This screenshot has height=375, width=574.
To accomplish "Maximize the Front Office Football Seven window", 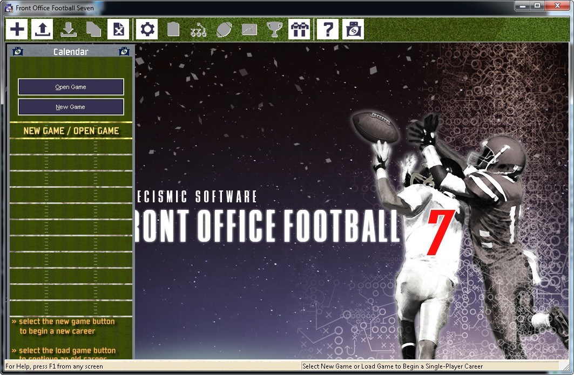I will (x=537, y=6).
